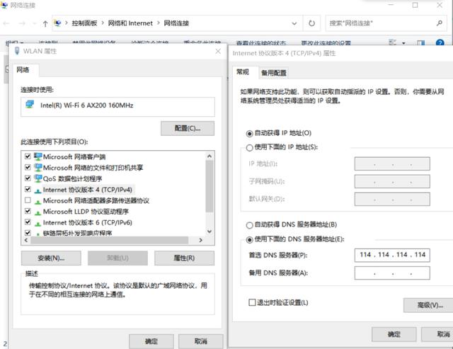Image resolution: width=453 pixels, height=349 pixels.
Task: Click the 网络连接 window title icon
Action: 4,5
